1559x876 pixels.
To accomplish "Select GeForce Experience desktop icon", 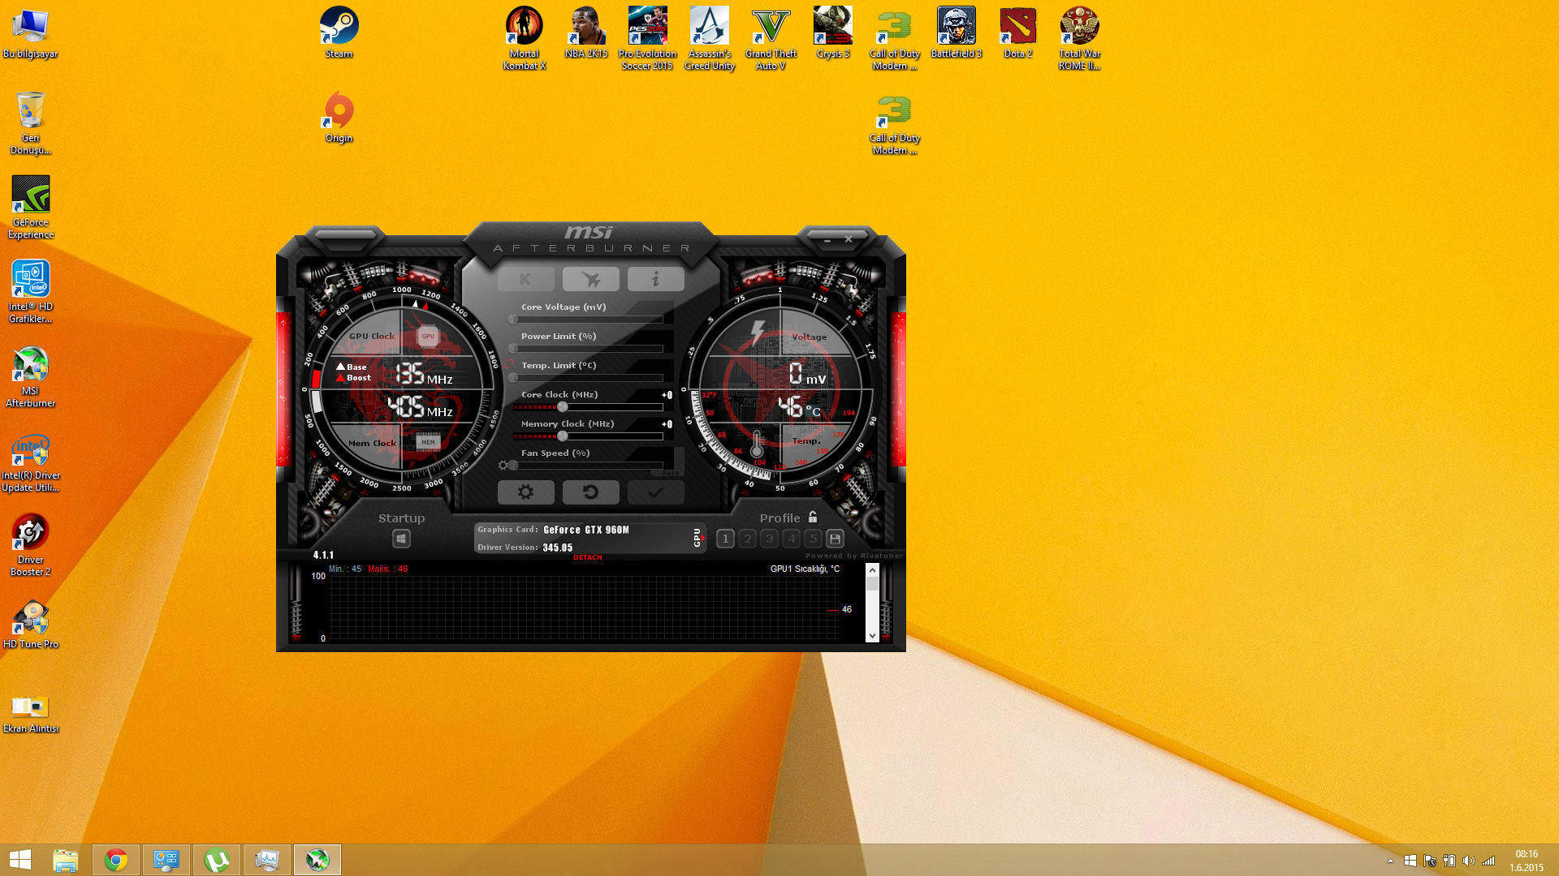I will coord(31,207).
